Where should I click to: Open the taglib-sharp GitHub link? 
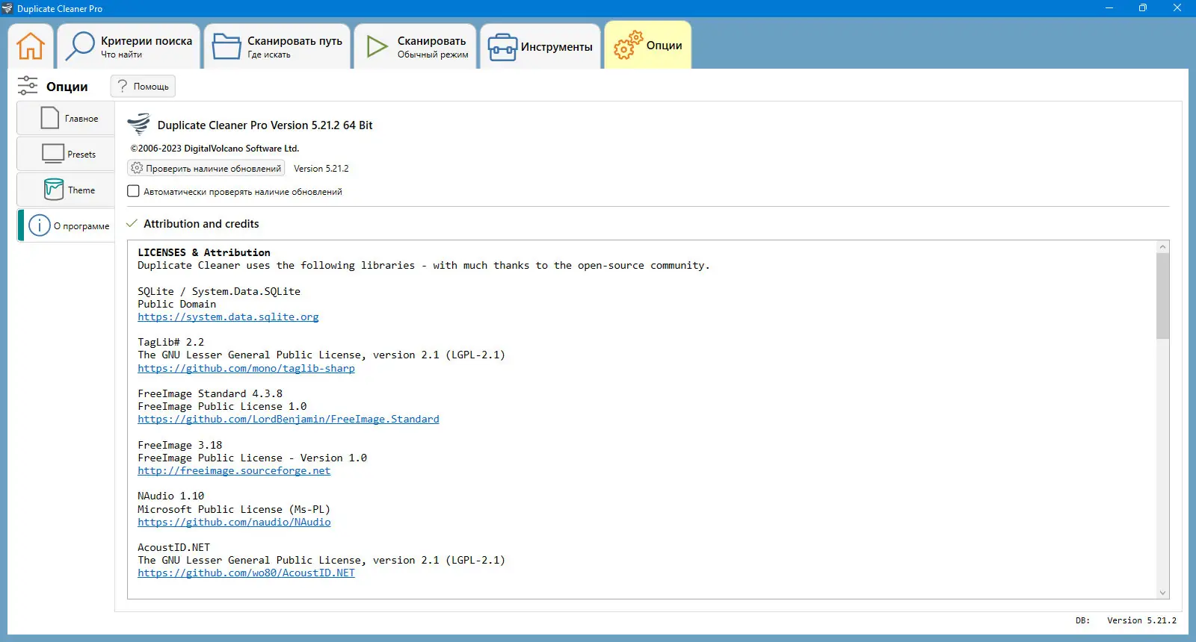(x=246, y=368)
